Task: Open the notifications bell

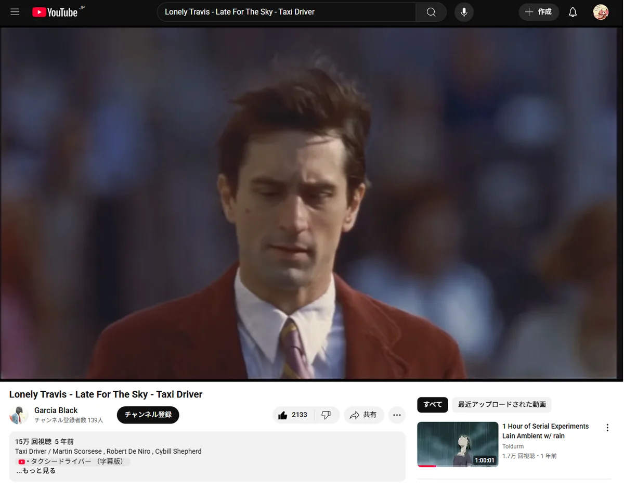Action: 573,12
